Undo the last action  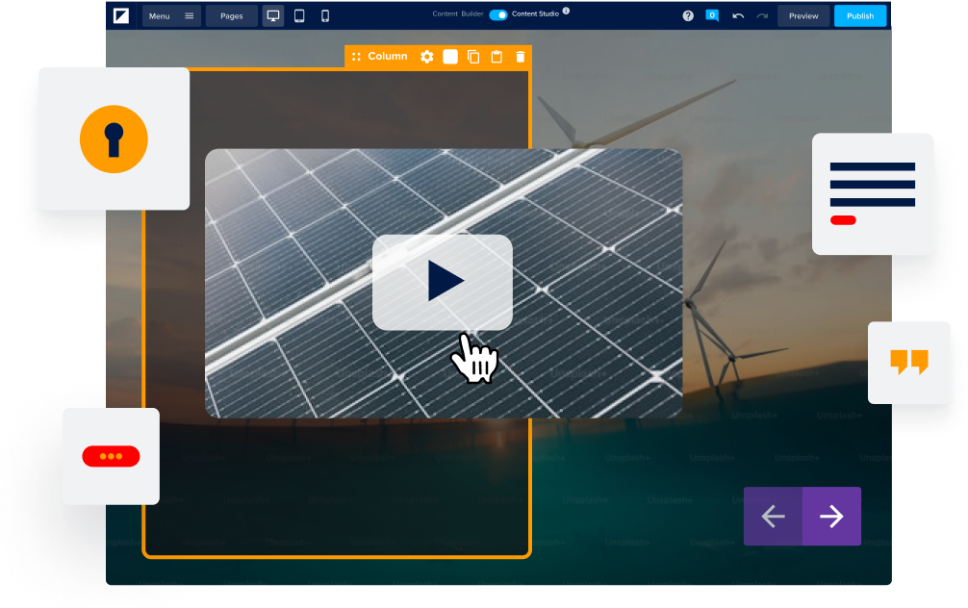coord(738,16)
